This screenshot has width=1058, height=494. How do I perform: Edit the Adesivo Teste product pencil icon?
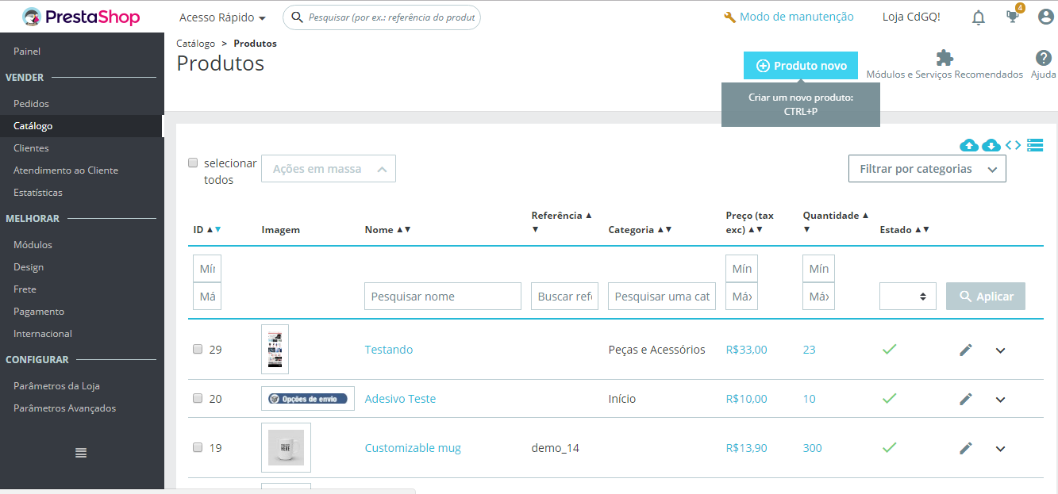(x=966, y=399)
